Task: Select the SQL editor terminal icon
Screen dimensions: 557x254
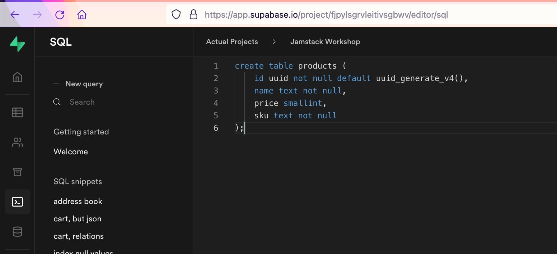Action: coord(17,202)
